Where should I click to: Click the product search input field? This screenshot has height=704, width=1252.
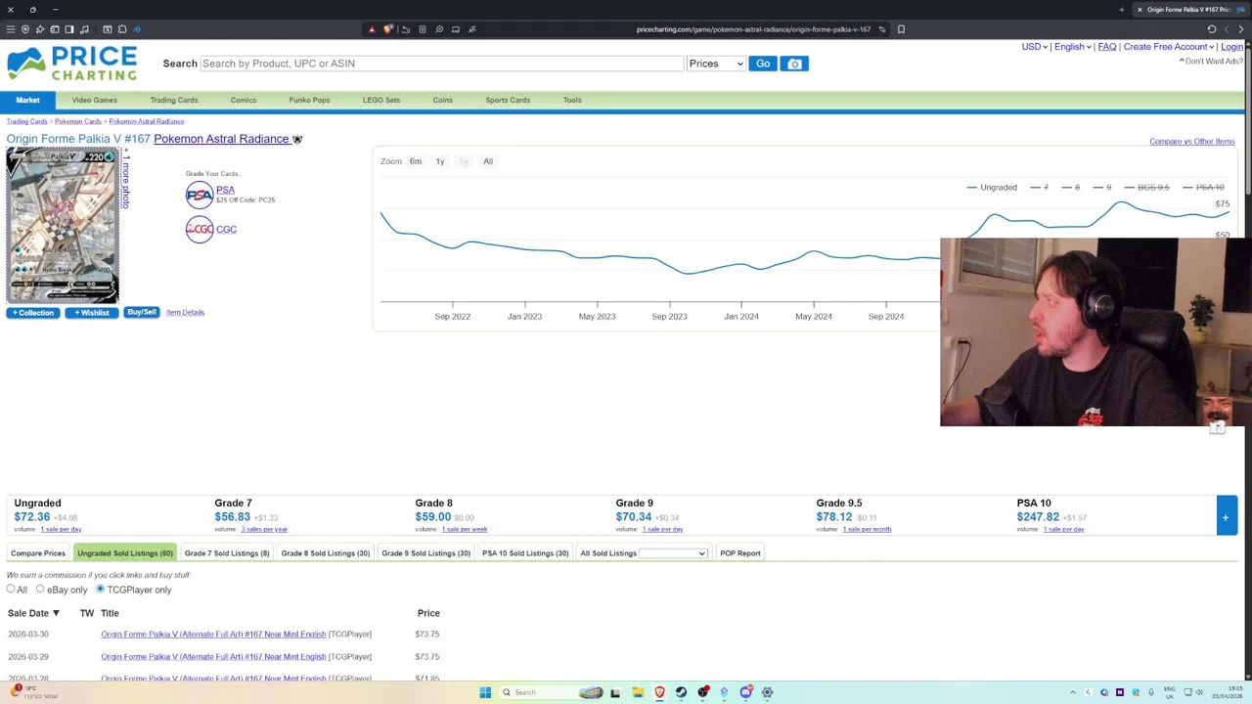pyautogui.click(x=441, y=64)
